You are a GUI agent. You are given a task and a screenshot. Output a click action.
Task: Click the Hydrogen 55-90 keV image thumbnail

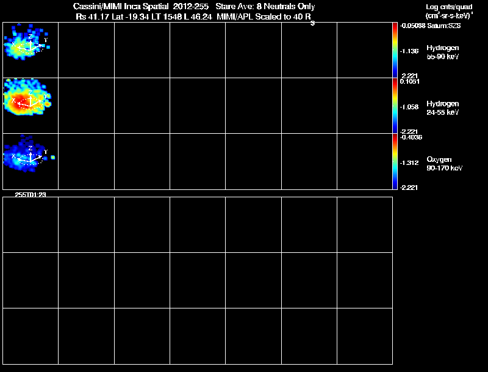click(30, 50)
